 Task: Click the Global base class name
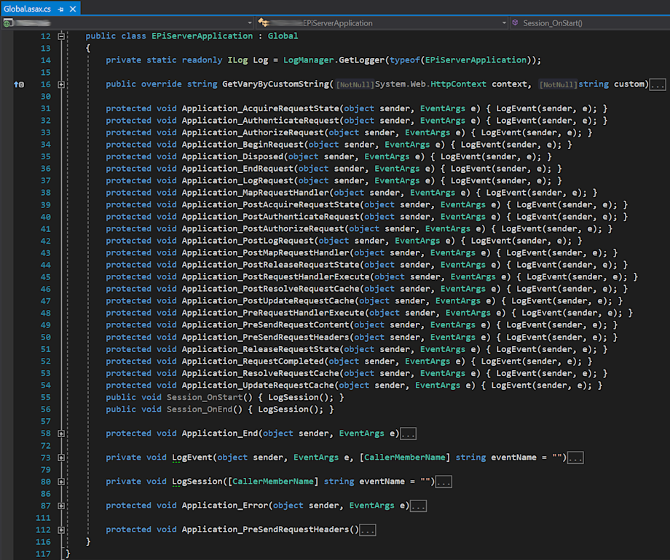click(283, 36)
